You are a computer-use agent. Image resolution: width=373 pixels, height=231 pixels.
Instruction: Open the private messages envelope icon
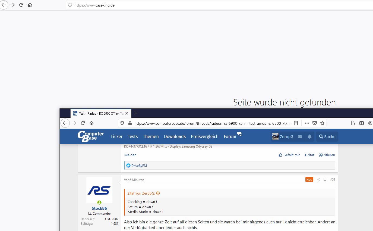point(300,136)
